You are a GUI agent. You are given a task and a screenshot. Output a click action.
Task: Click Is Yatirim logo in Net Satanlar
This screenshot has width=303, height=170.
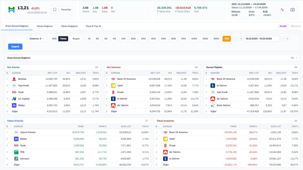(x=113, y=99)
